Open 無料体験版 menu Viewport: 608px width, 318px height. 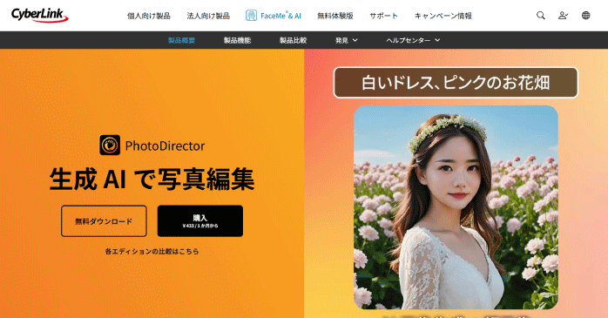[x=335, y=16]
